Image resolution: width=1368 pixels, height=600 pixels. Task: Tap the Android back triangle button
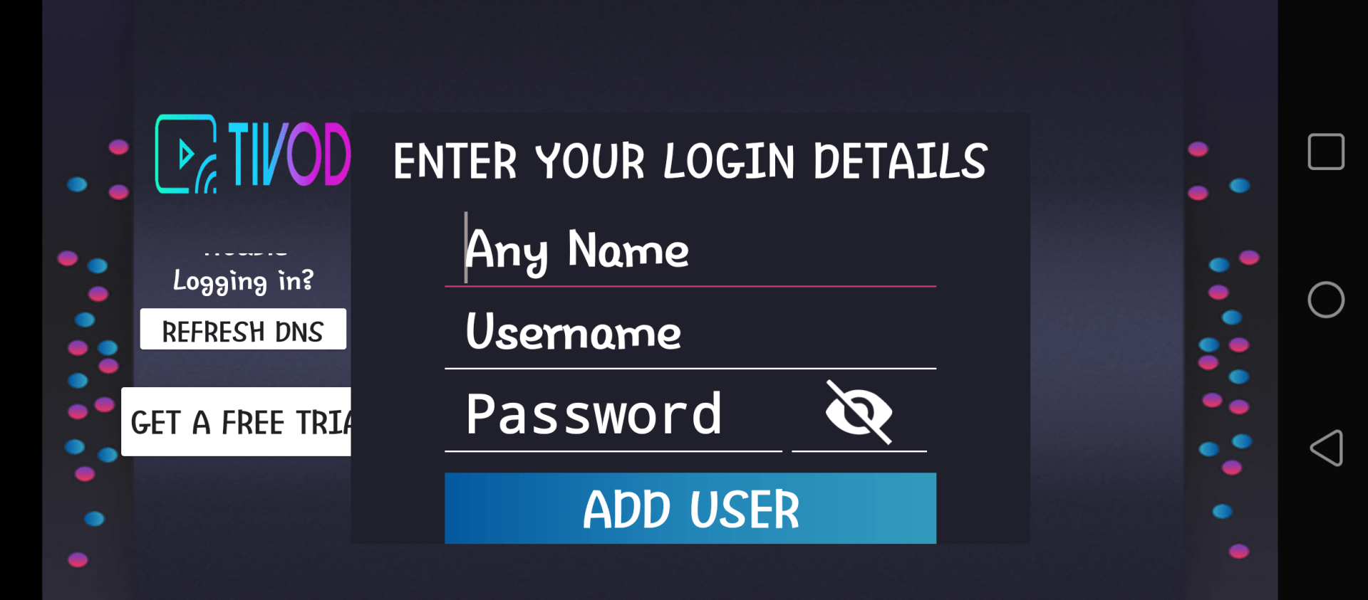tap(1326, 448)
